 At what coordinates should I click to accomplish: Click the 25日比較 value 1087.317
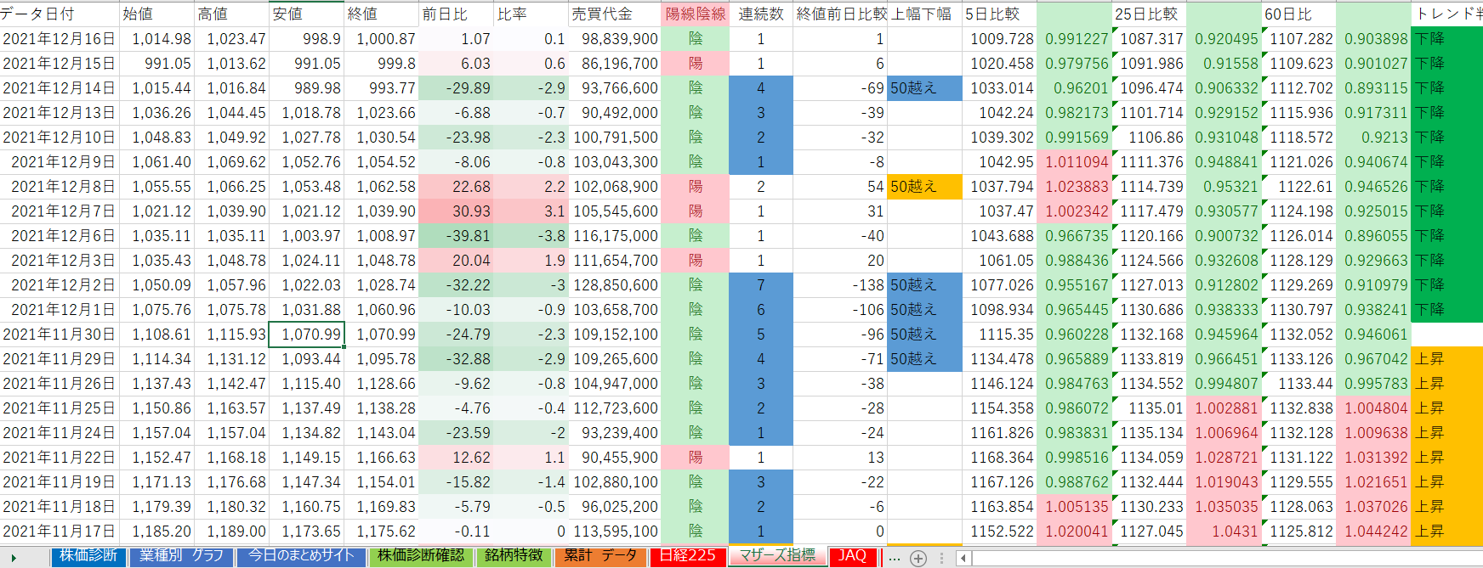pyautogui.click(x=1149, y=39)
